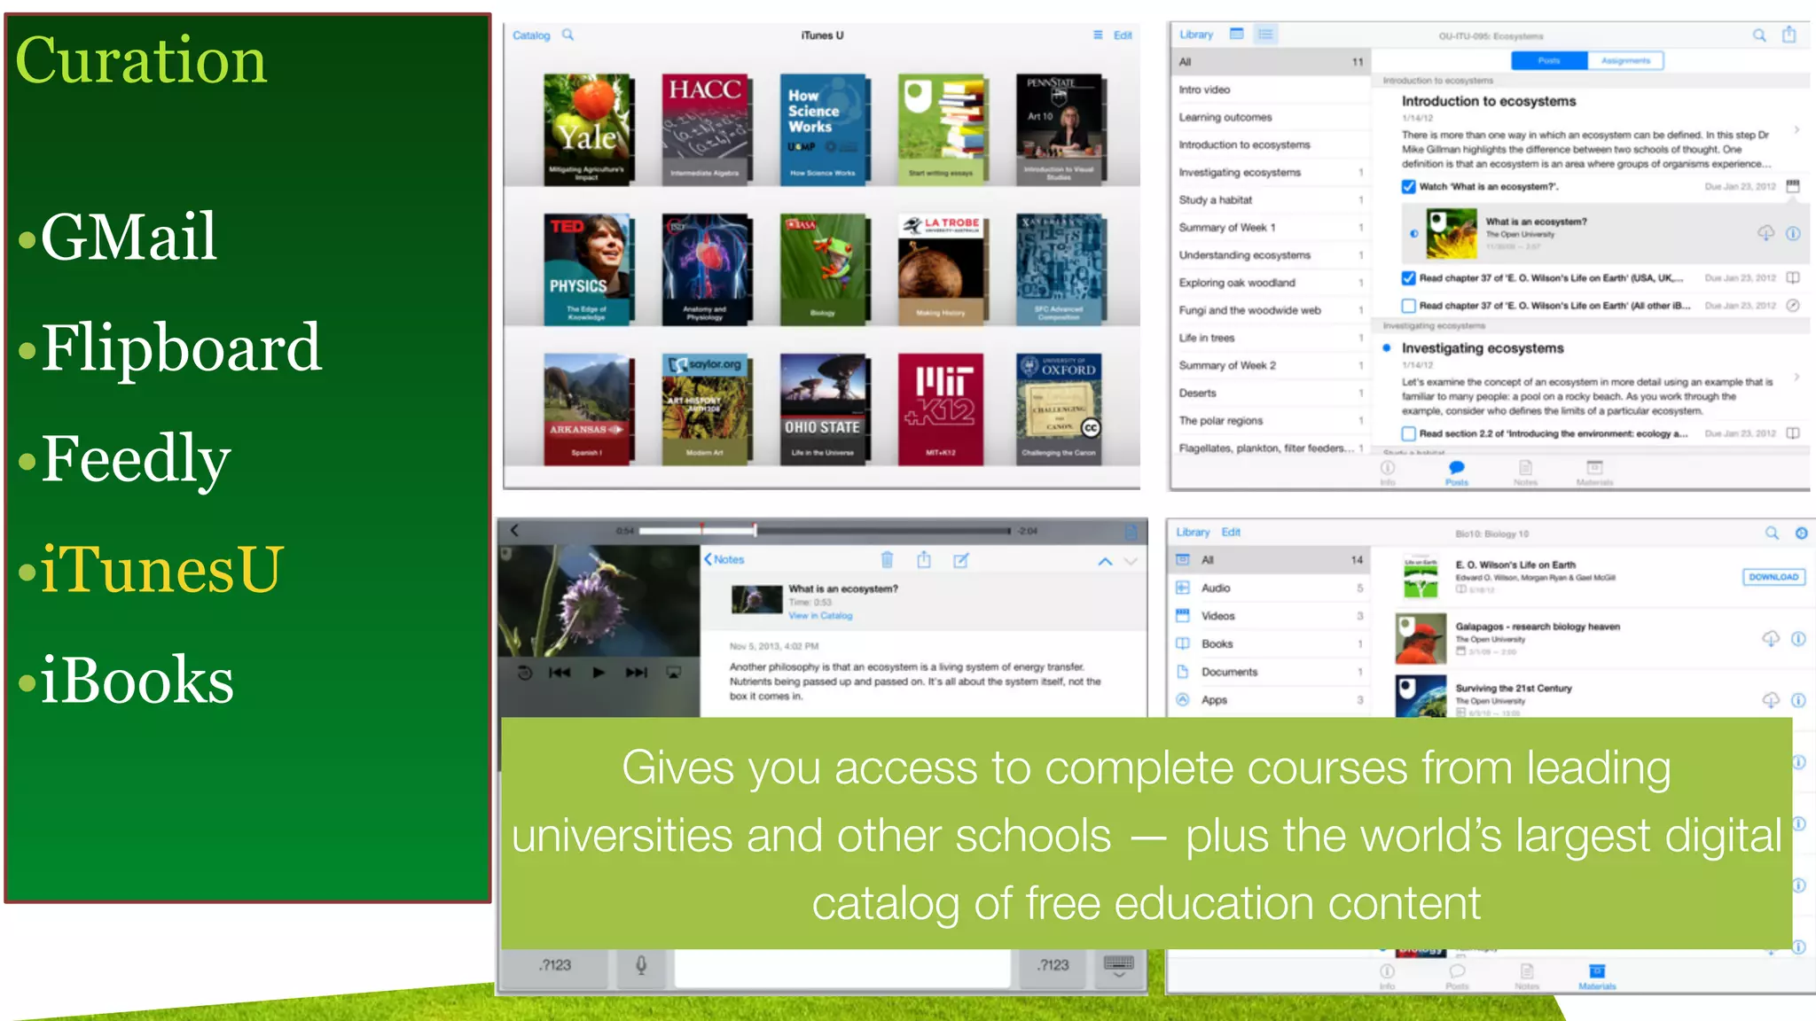Image resolution: width=1816 pixels, height=1021 pixels.
Task: Go back to Notes list
Action: [x=724, y=559]
